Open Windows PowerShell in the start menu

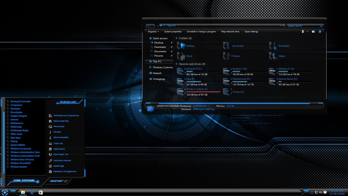point(19,163)
